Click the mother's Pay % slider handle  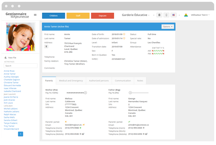pyautogui.click(x=85, y=93)
